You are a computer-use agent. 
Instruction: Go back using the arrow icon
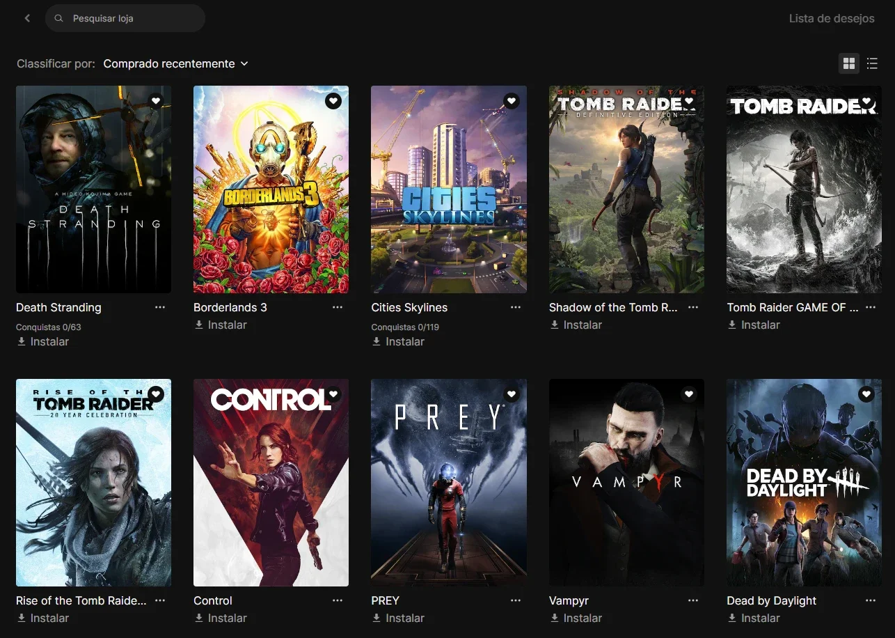point(27,18)
